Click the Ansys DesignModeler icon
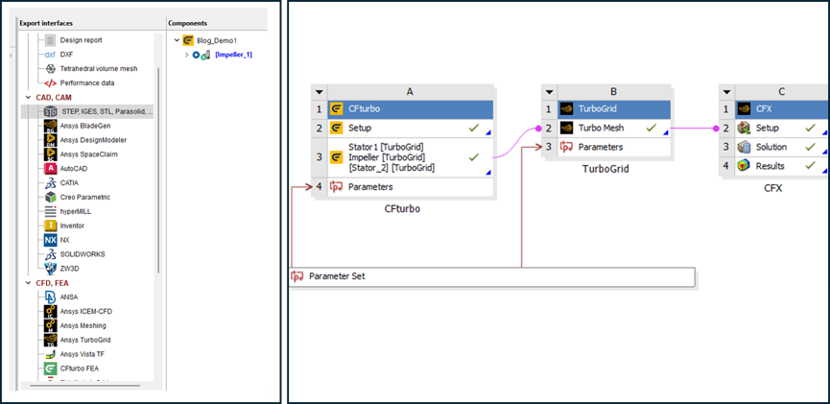This screenshot has width=830, height=404. [x=50, y=140]
